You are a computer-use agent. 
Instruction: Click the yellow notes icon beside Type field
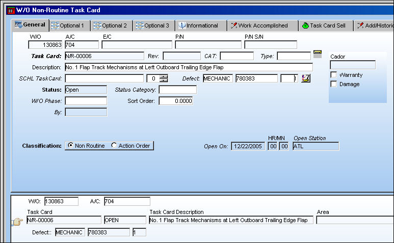tap(318, 53)
